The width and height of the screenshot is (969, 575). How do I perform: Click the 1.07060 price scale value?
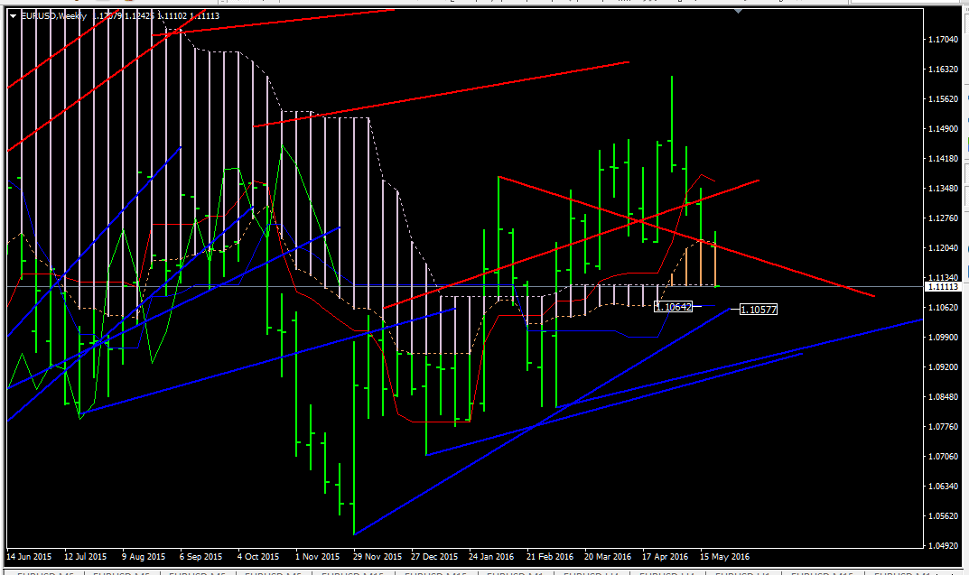[943, 457]
